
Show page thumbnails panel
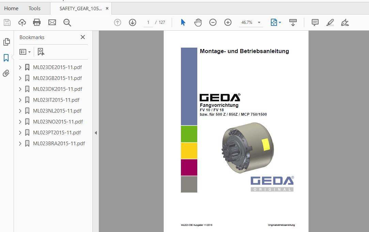tap(6, 42)
